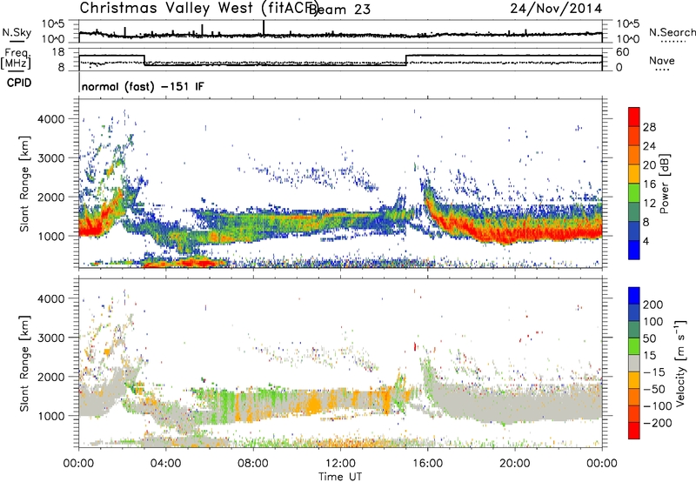Click the '60' Nave axis value

click(x=623, y=52)
